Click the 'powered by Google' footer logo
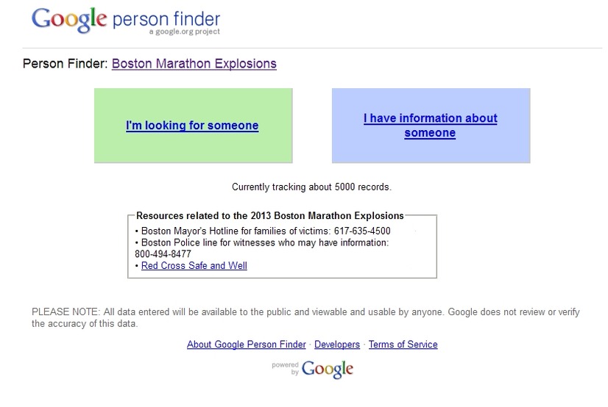 point(313,369)
